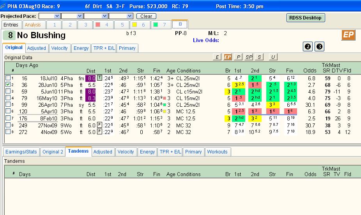Check the box for race line 1
Image resolution: width=361 pixels, height=215 pixels.
click(8, 78)
